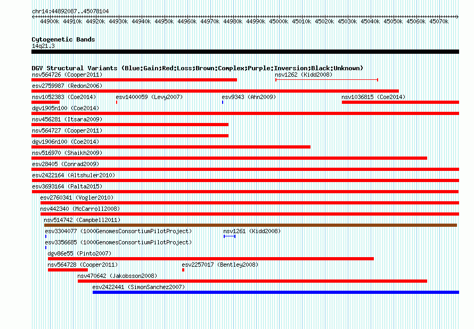
Task: Click the 14q21.3 band label
Action: tap(43, 46)
